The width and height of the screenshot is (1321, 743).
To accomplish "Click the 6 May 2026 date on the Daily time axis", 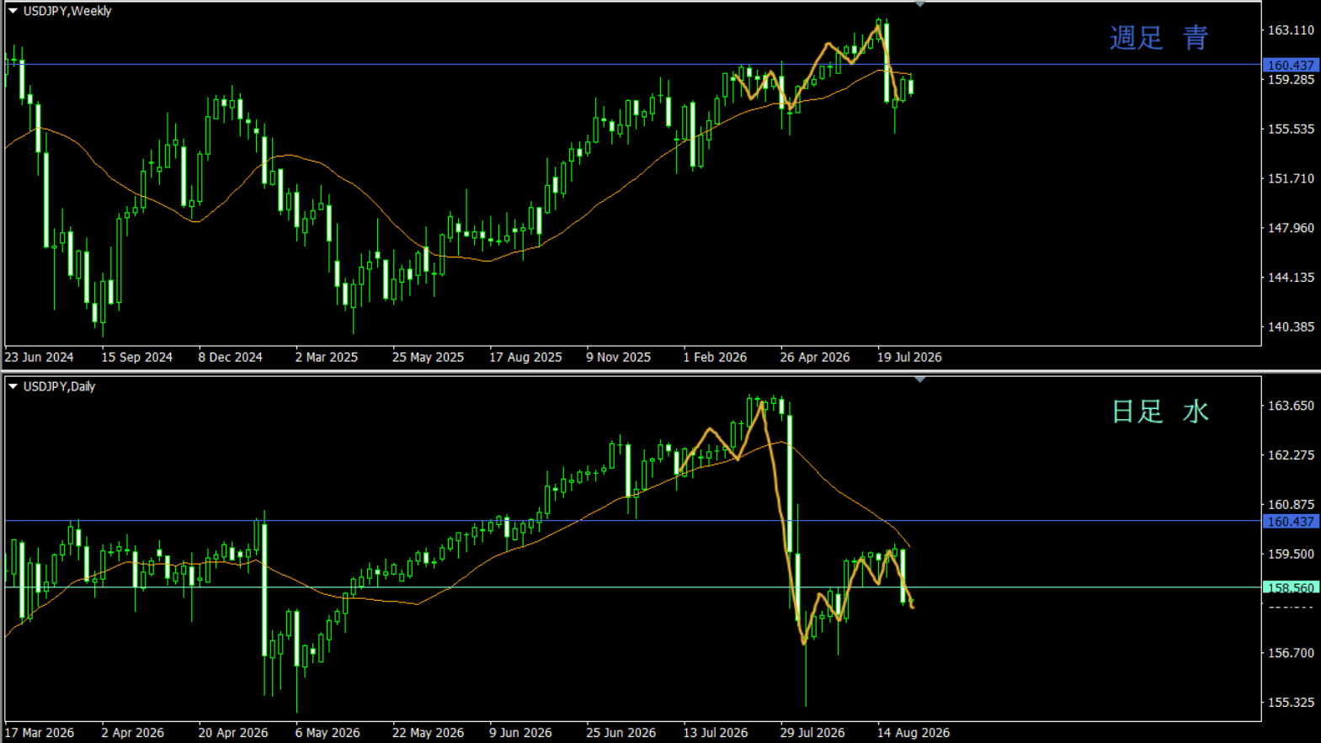I will (328, 732).
